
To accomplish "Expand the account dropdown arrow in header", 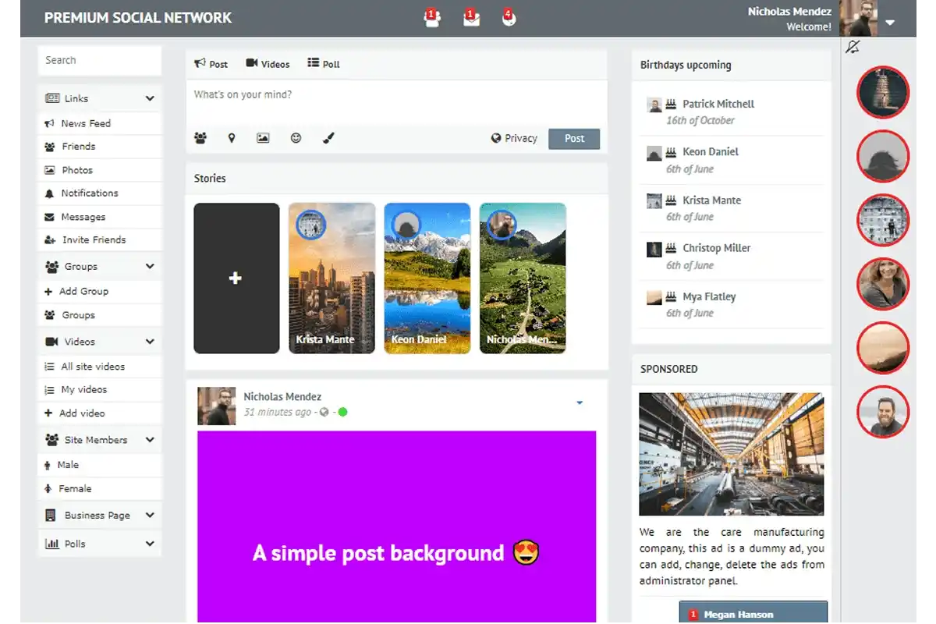I will [890, 23].
